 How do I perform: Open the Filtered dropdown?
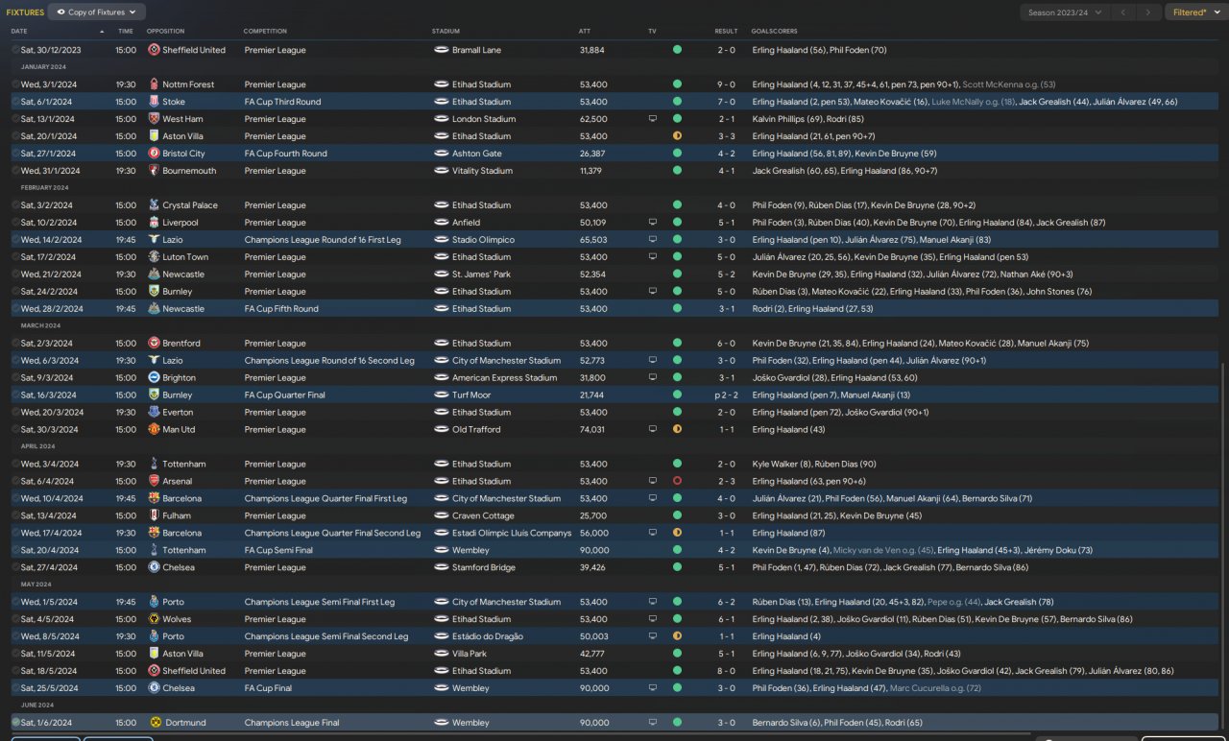[x=1195, y=12]
